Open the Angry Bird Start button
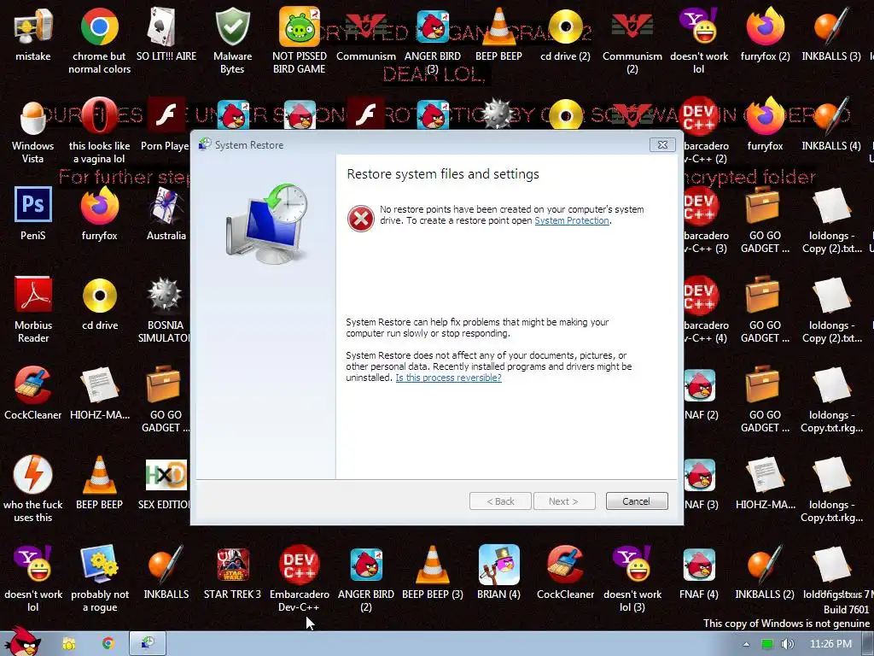Image resolution: width=874 pixels, height=656 pixels. point(22,642)
